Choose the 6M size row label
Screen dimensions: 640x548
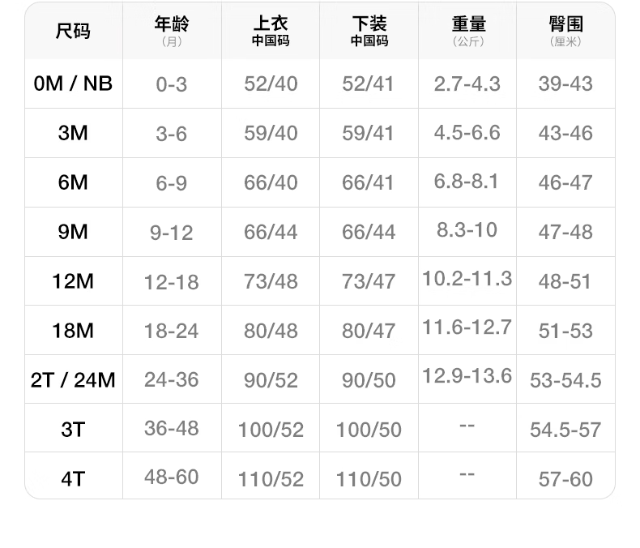point(73,182)
